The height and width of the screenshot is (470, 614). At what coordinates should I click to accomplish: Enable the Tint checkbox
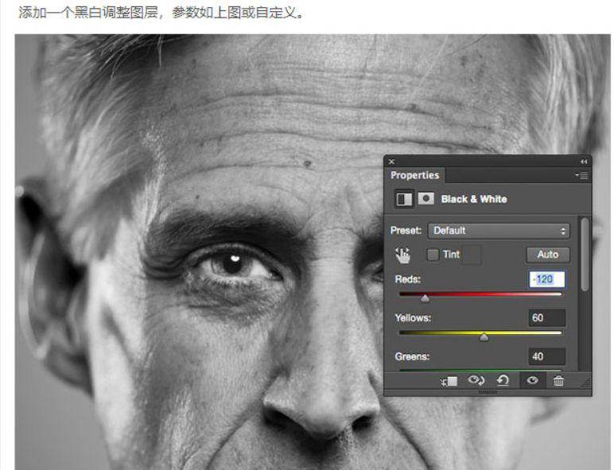pos(433,254)
